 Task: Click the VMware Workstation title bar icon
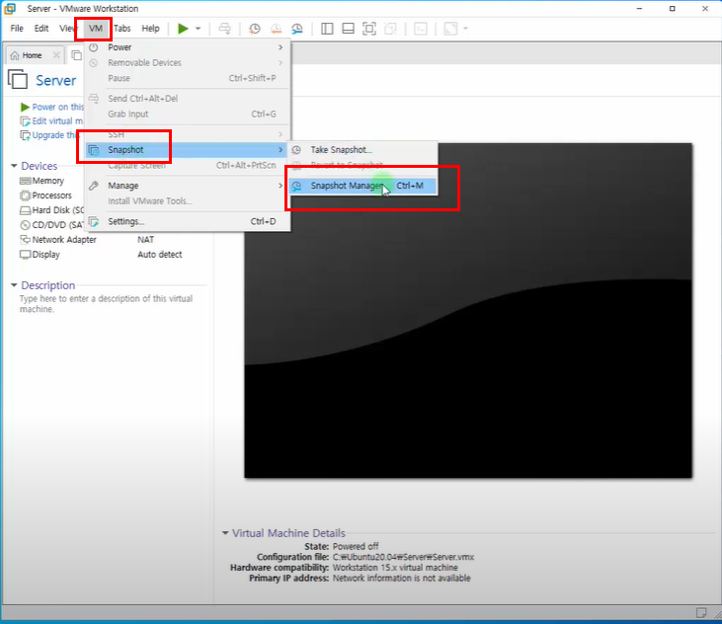pos(10,8)
